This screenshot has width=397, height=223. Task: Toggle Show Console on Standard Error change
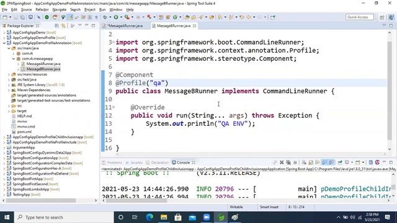click(x=331, y=162)
